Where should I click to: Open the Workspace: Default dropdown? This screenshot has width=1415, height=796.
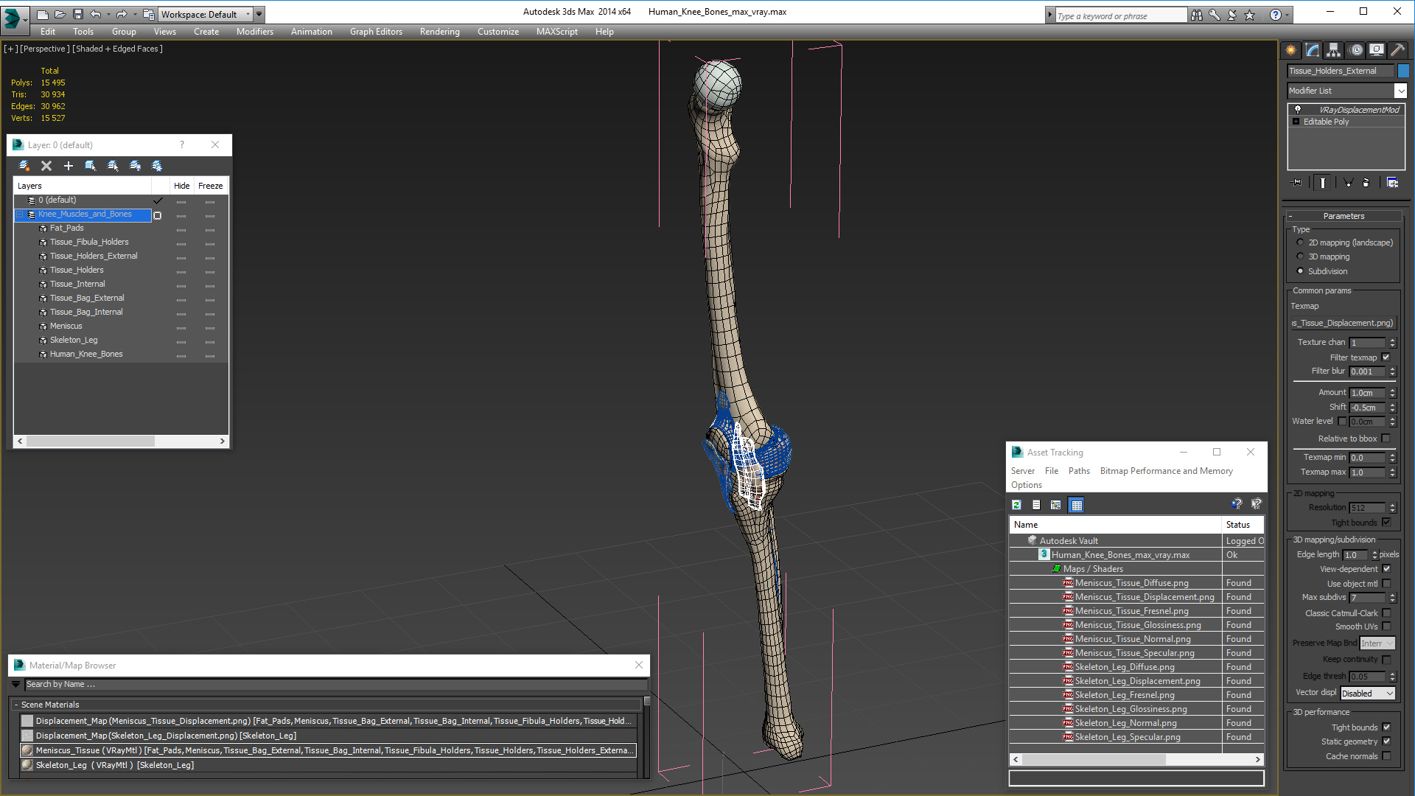point(206,14)
